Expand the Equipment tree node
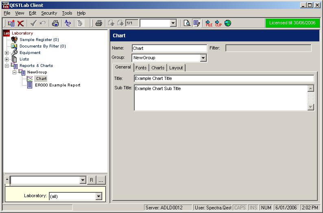Screen dimensions: 323x213 tap(7, 53)
